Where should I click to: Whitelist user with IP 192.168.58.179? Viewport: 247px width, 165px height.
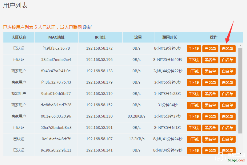click(228, 83)
